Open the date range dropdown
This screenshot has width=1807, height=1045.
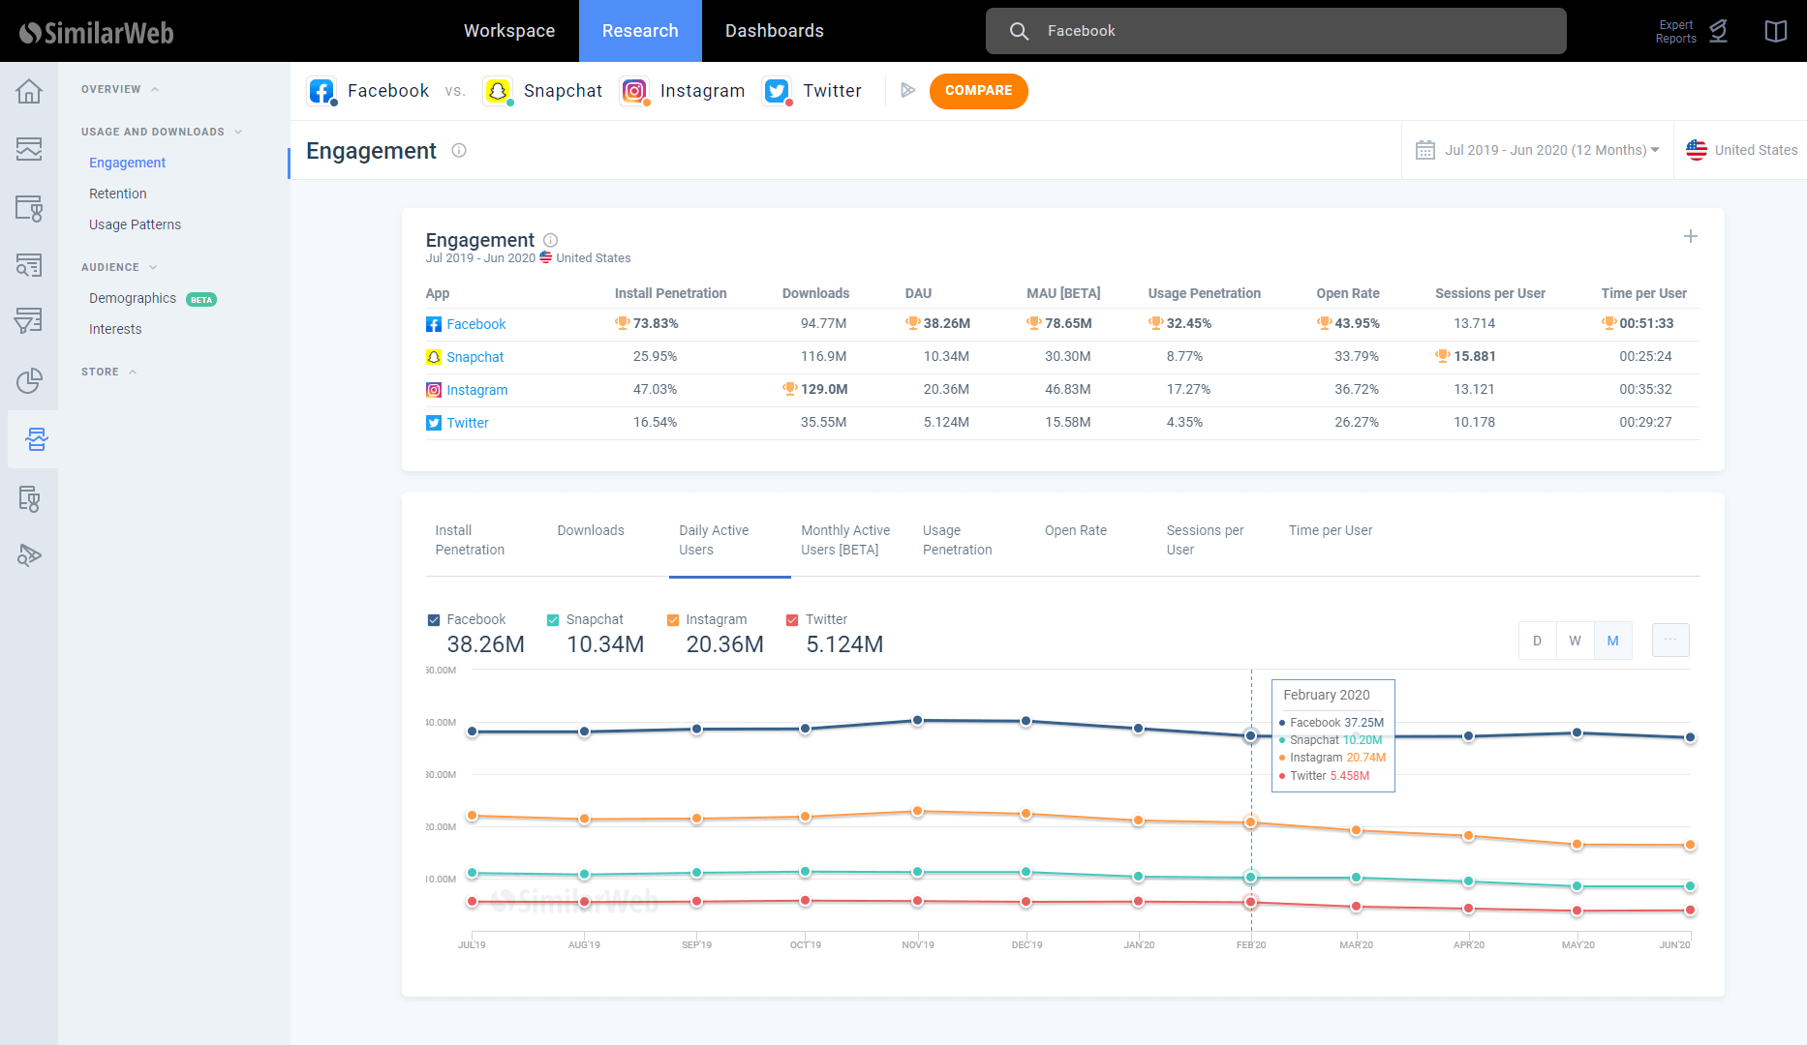coord(1538,150)
